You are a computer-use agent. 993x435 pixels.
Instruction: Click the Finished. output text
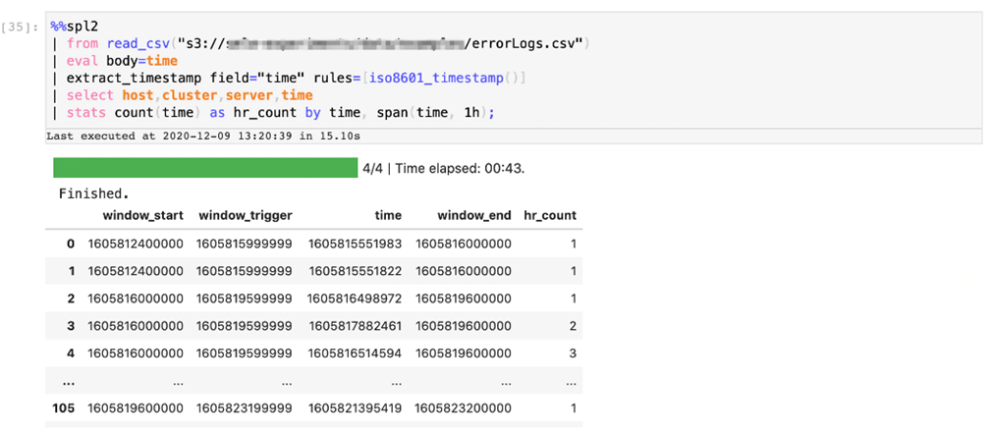click(x=94, y=193)
